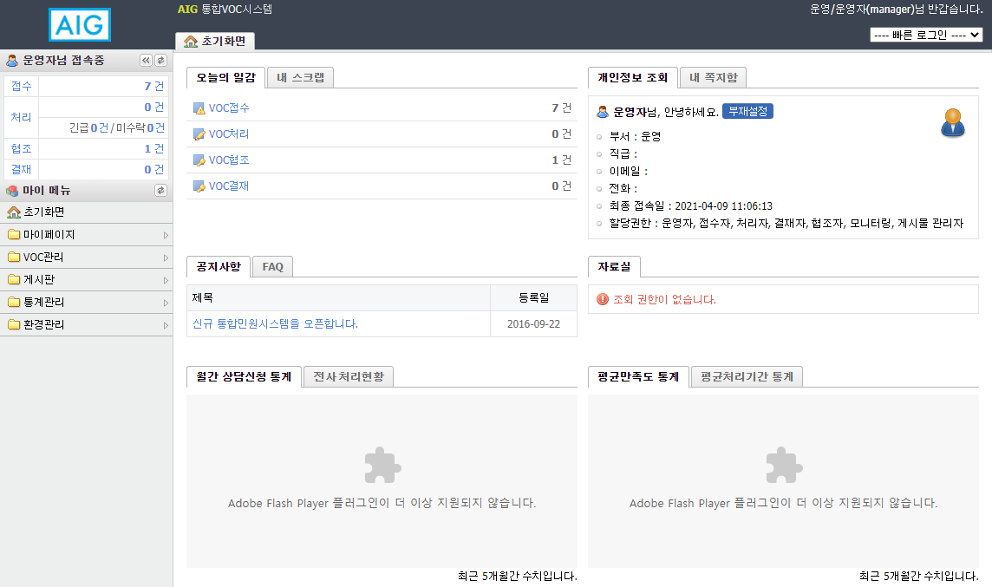992x587 pixels.
Task: Open the 빠른 로그인 dropdown
Action: [x=925, y=36]
